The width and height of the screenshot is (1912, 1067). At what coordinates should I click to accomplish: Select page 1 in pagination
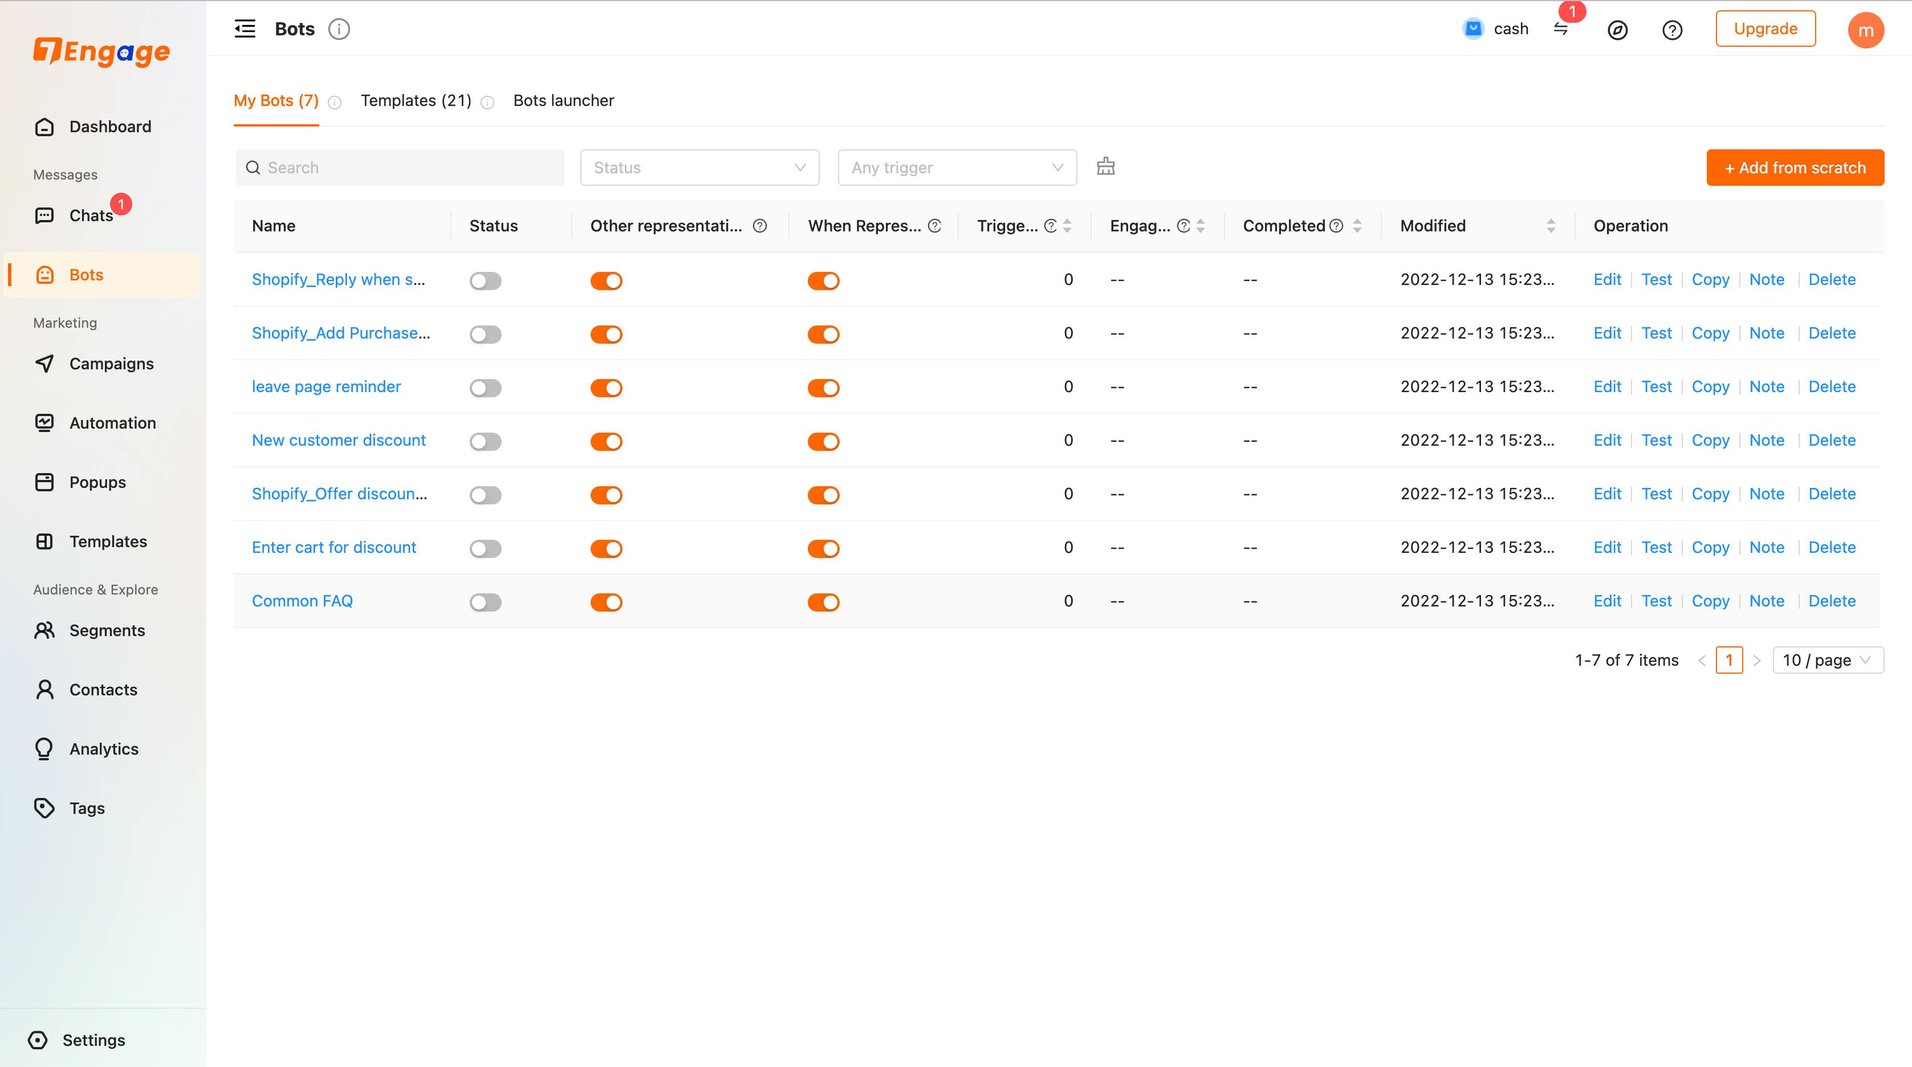coord(1728,659)
